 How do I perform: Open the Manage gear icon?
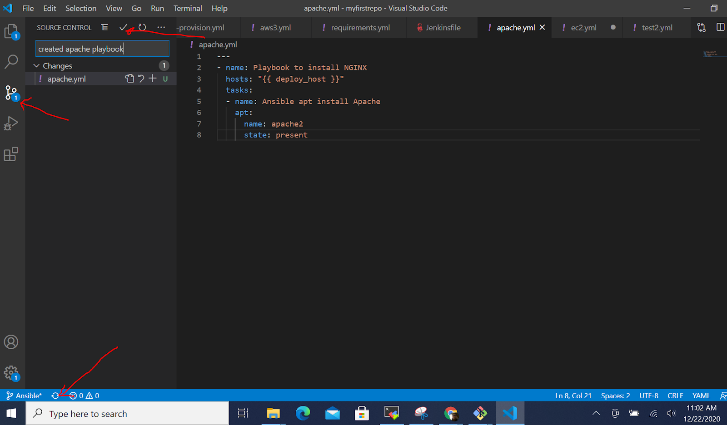click(11, 373)
